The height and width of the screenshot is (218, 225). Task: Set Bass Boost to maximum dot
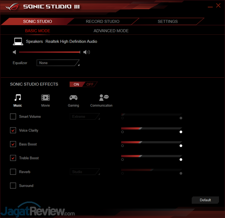point(181,146)
